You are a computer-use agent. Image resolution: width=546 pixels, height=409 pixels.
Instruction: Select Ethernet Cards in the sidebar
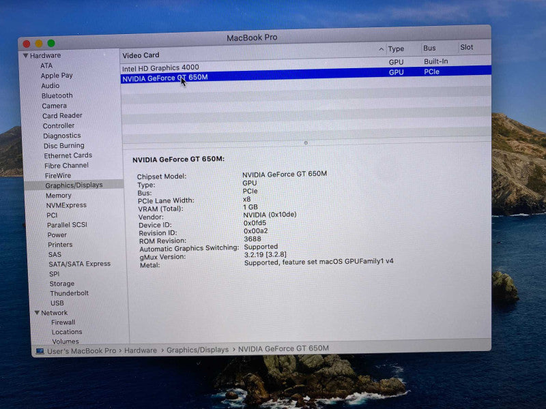pyautogui.click(x=68, y=155)
